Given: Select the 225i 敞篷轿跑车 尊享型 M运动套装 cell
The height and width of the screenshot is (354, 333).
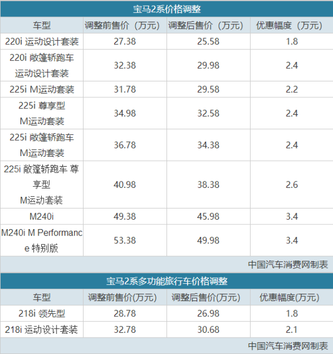Looking at the screenshot, I should tap(42, 185).
